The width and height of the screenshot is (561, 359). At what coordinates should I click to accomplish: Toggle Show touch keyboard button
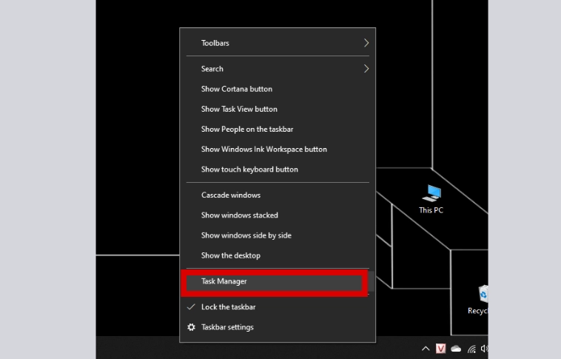coord(278,170)
